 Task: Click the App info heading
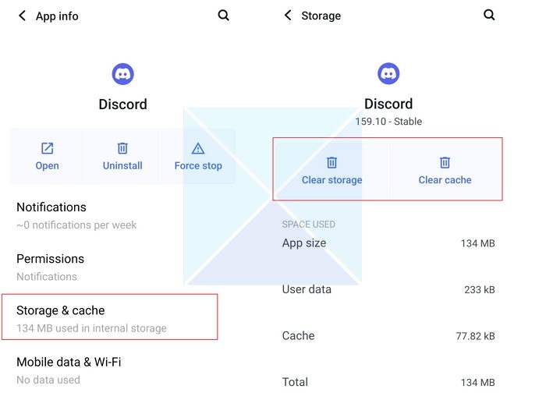click(x=57, y=16)
